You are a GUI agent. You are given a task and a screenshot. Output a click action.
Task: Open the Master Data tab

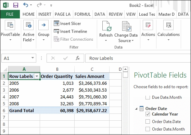coord(166,14)
